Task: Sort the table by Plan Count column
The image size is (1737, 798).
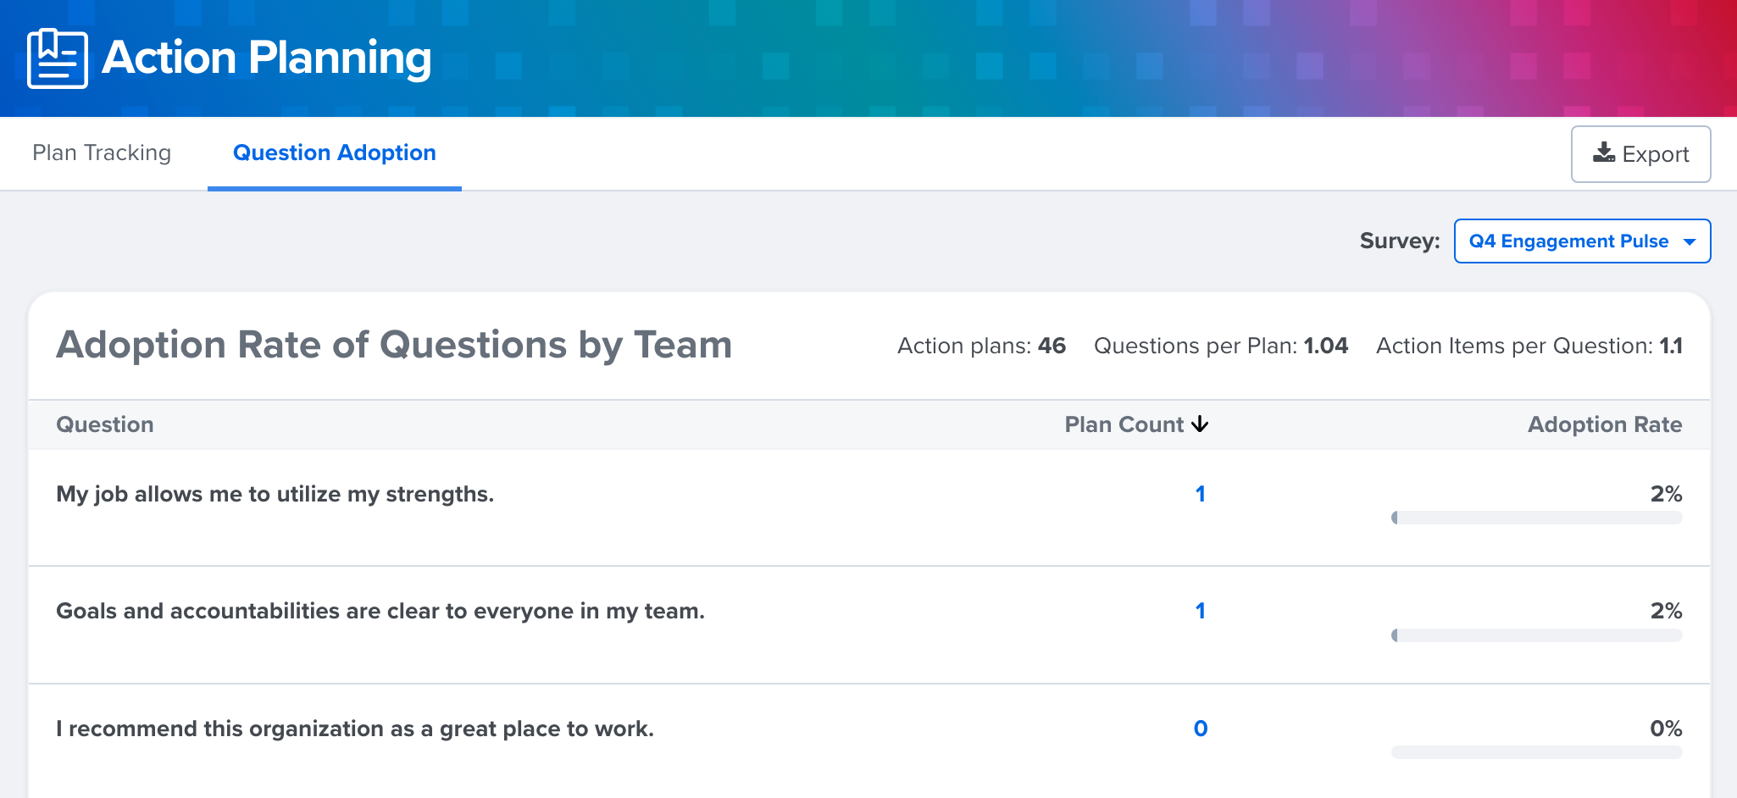Action: (x=1124, y=424)
